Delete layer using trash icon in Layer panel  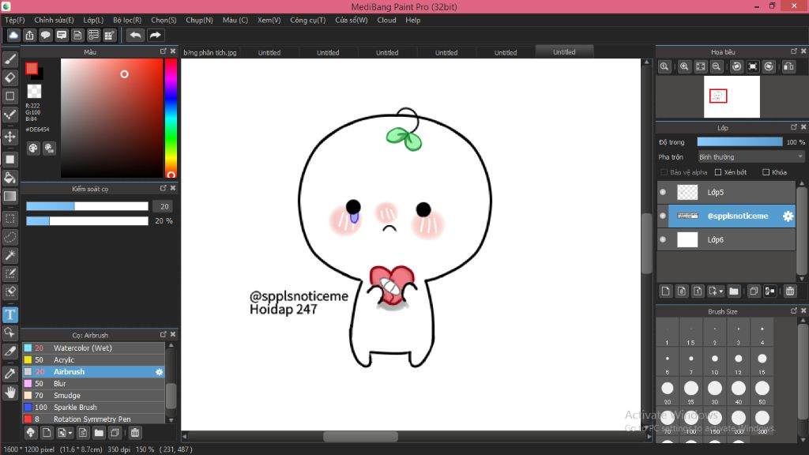coord(790,291)
